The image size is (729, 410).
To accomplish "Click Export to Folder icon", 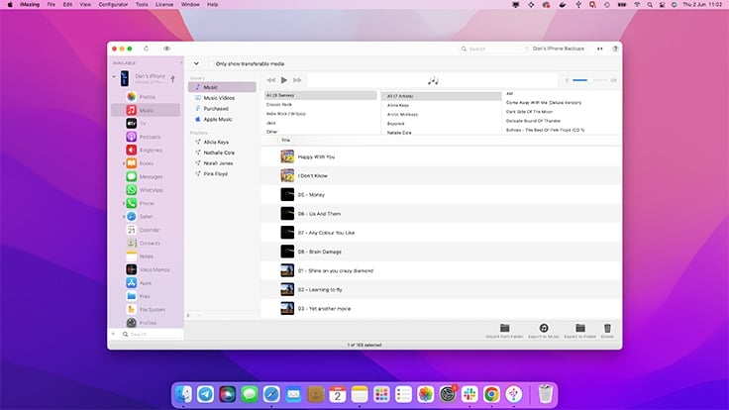I will click(579, 328).
